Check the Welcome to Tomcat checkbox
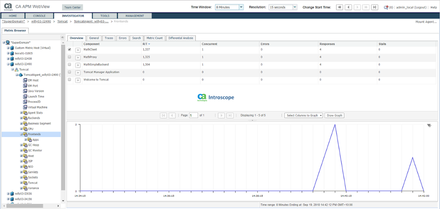 point(69,80)
